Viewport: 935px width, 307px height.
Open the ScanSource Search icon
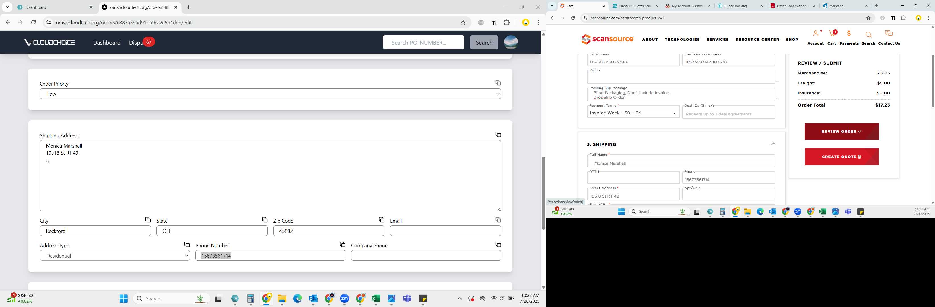coord(868,38)
